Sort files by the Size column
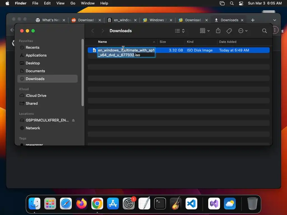Image resolution: width=287 pixels, height=215 pixels. 163,42
